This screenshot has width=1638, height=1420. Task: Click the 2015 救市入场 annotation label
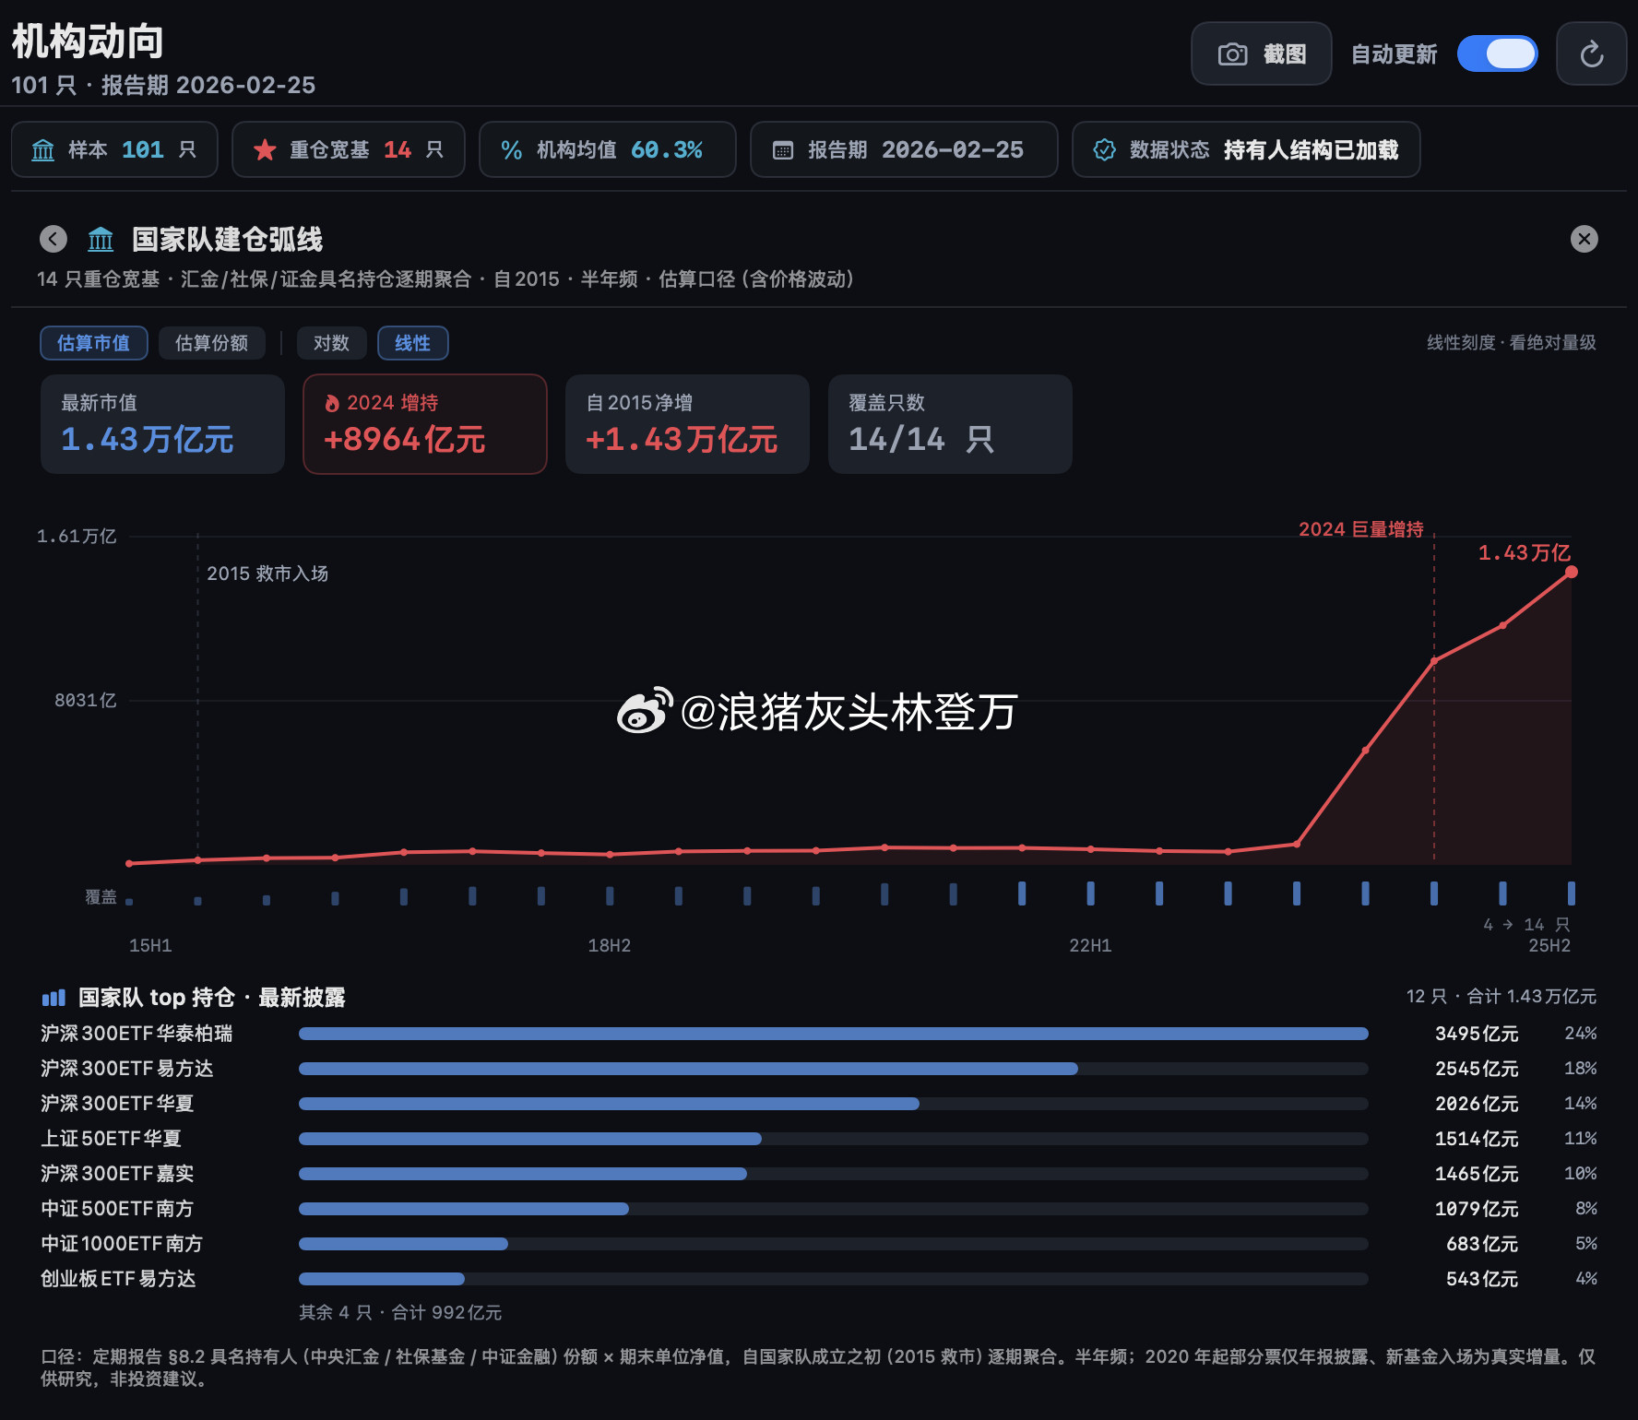click(x=267, y=574)
